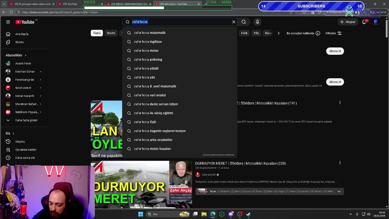Select the Shorts filter chip

click(x=111, y=33)
